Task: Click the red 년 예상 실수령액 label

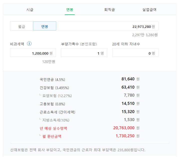Action: point(53,128)
